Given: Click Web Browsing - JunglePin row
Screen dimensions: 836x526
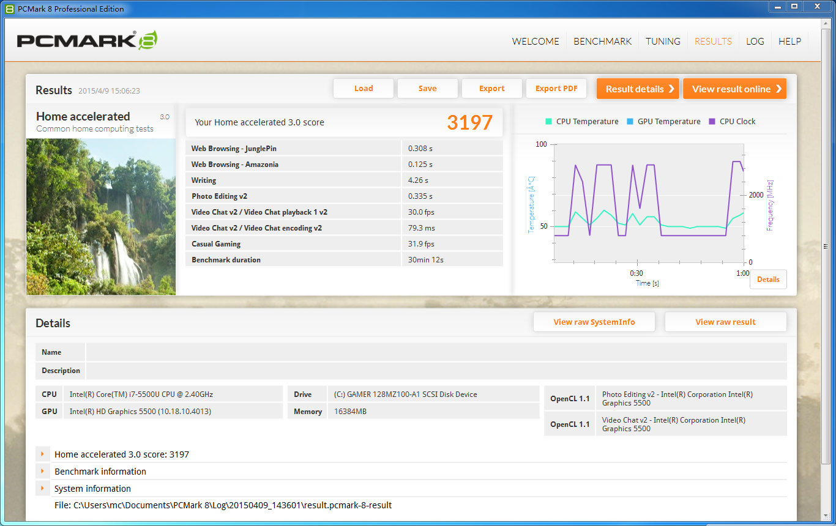Looking at the screenshot, I should coord(344,148).
